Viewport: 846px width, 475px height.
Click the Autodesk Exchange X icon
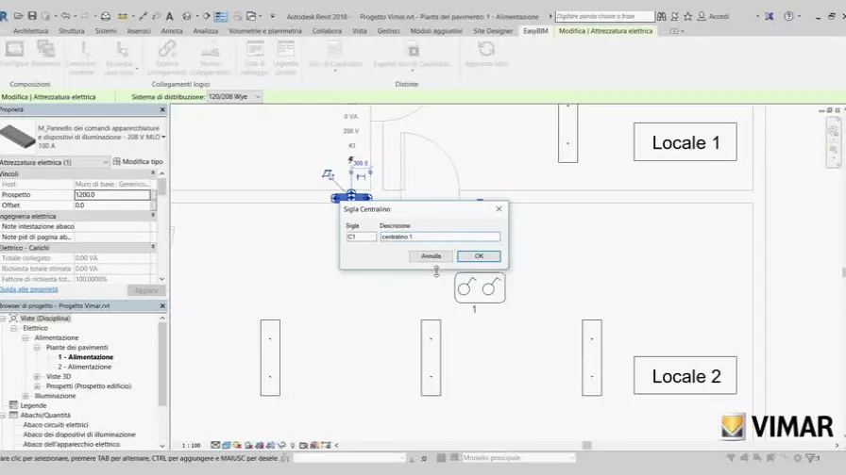pyautogui.click(x=770, y=16)
